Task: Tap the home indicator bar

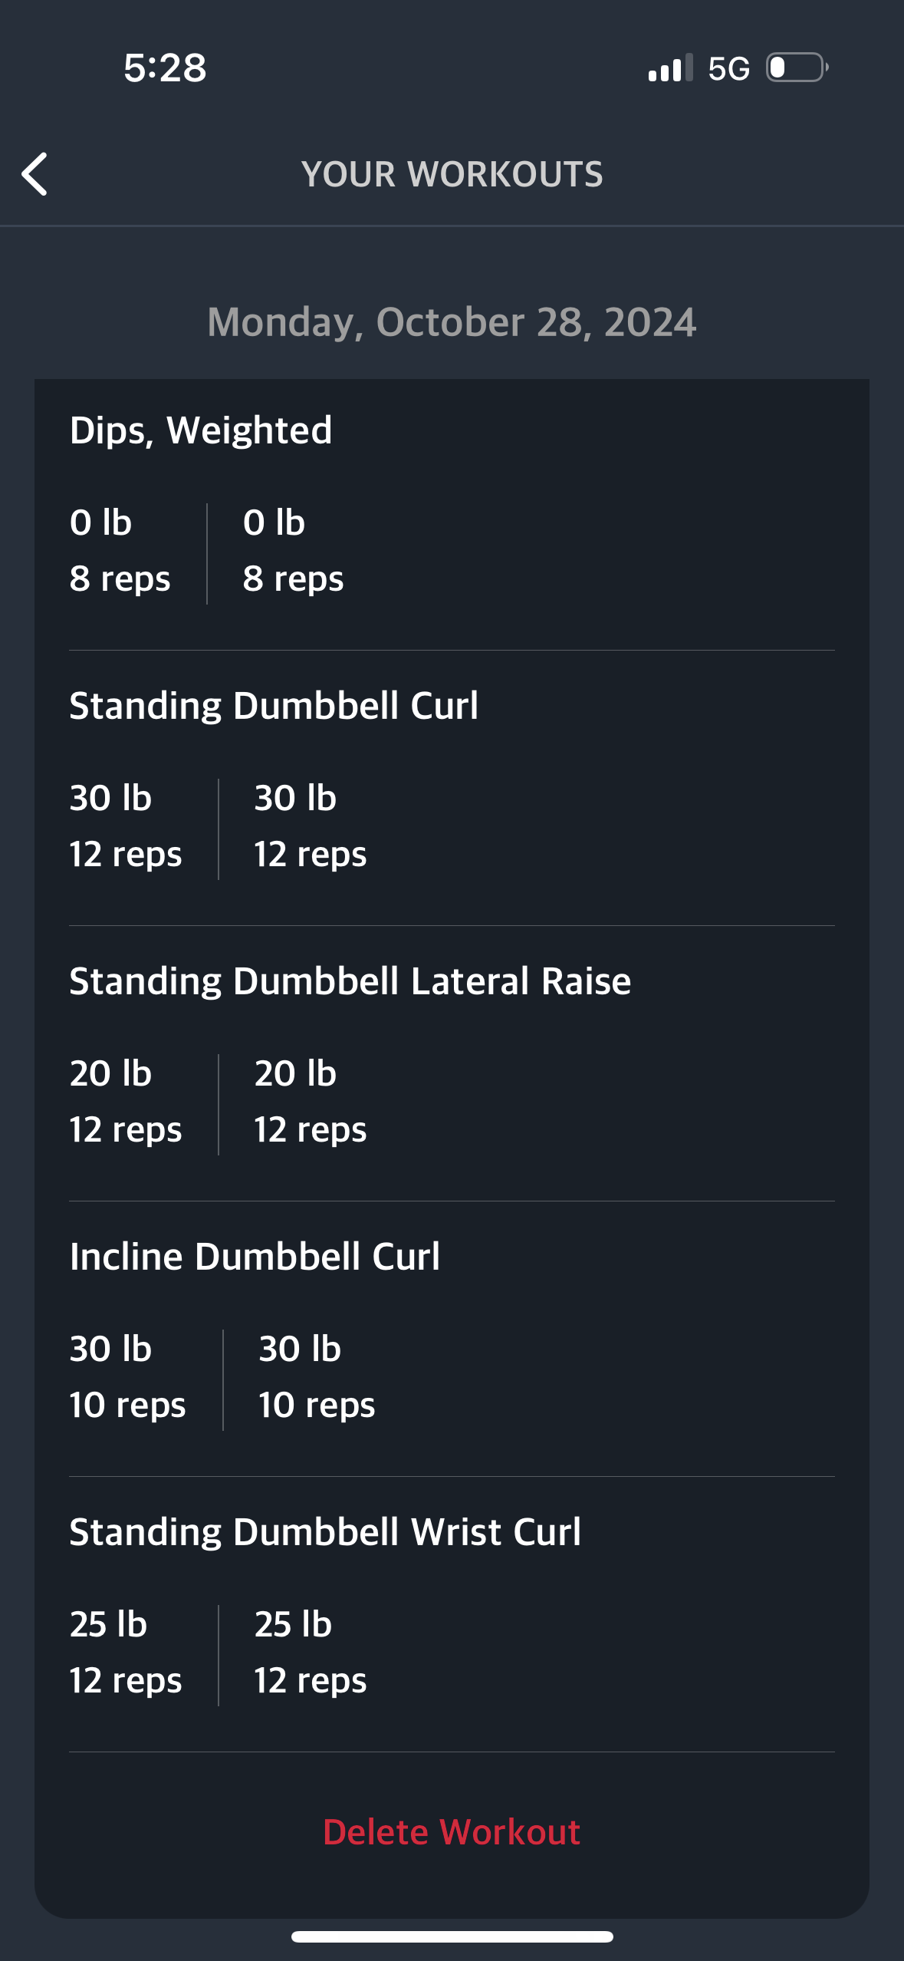Action: click(x=452, y=1936)
